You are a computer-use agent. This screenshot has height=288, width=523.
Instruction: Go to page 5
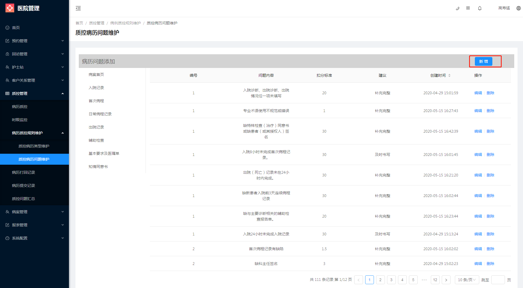tap(413, 280)
